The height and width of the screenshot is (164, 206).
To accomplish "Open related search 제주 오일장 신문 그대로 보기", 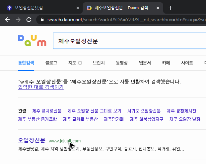I will pos(94,111).
